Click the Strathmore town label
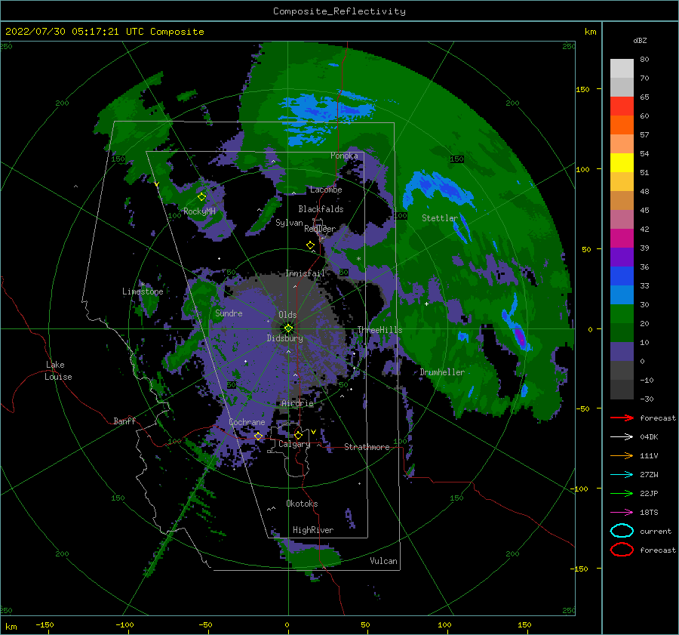Screen dimensions: 679x635 pos(367,447)
